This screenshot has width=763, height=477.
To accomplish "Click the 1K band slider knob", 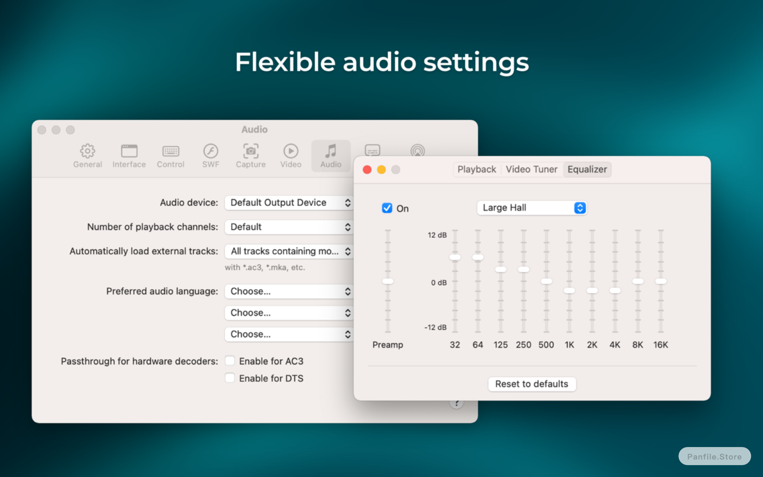I will 569,290.
